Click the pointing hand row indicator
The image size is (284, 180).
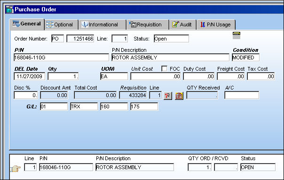[16, 169]
